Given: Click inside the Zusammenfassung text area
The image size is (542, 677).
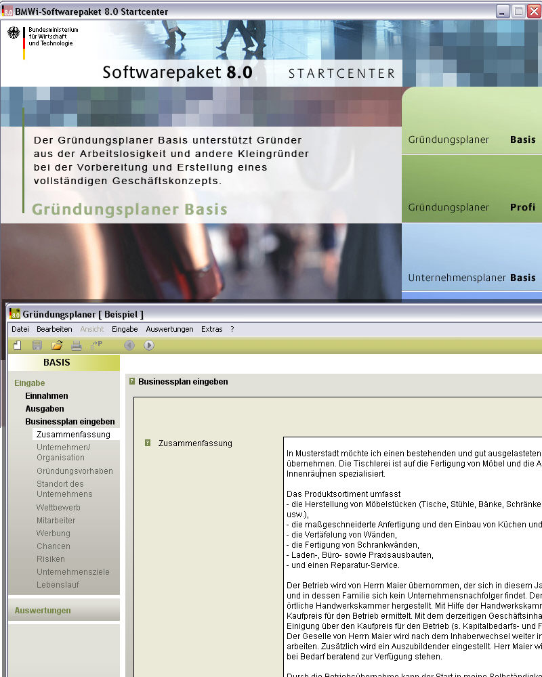Looking at the screenshot, I should 413,557.
